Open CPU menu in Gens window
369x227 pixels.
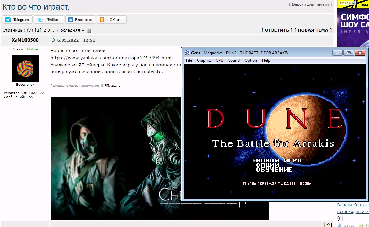219,60
